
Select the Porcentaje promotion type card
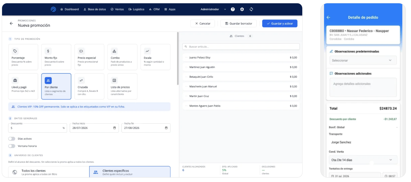coord(23,57)
